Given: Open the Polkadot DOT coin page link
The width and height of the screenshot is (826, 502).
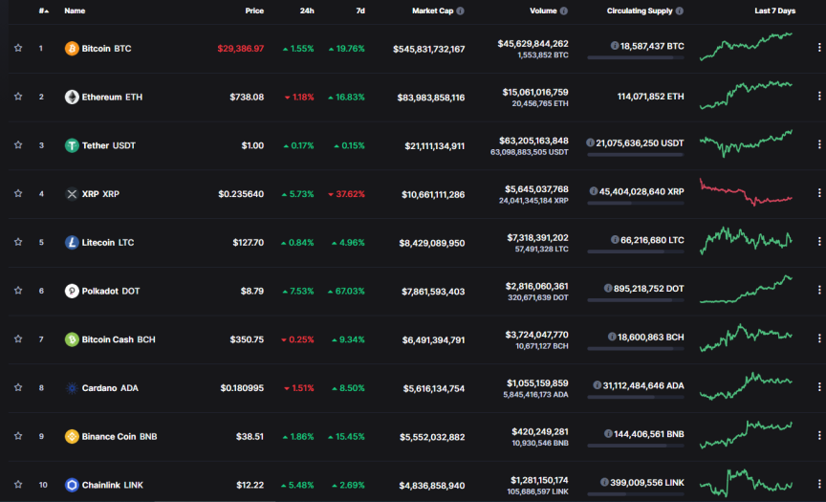Looking at the screenshot, I should point(111,291).
